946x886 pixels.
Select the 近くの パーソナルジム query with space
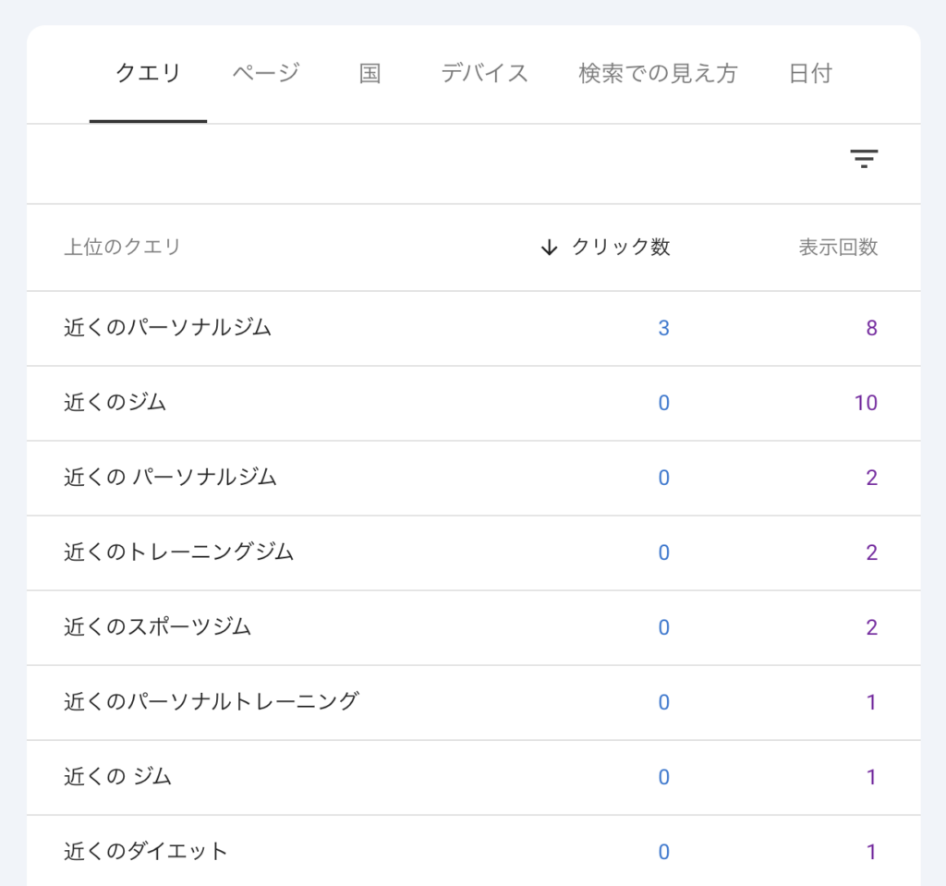point(170,478)
